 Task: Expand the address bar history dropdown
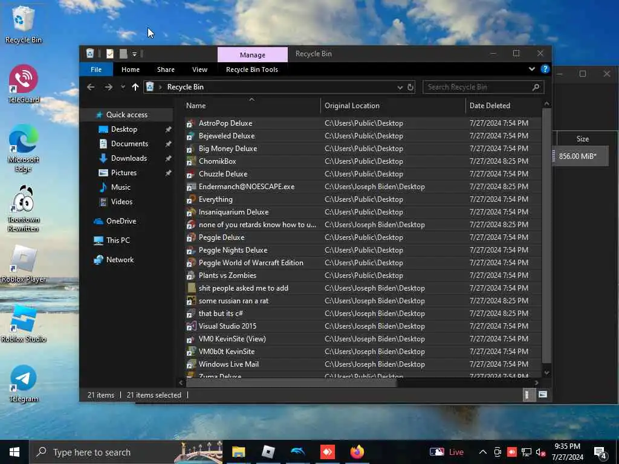pyautogui.click(x=400, y=87)
